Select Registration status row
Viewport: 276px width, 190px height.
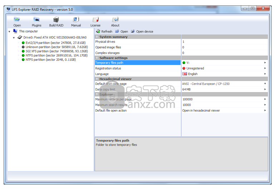(x=138, y=68)
